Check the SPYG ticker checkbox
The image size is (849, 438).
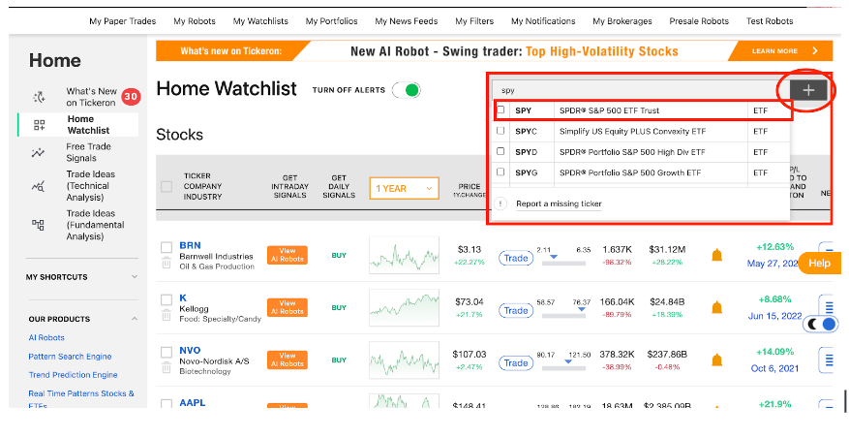click(x=500, y=172)
